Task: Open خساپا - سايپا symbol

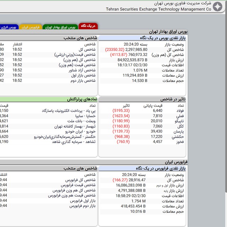Action: click(85, 116)
